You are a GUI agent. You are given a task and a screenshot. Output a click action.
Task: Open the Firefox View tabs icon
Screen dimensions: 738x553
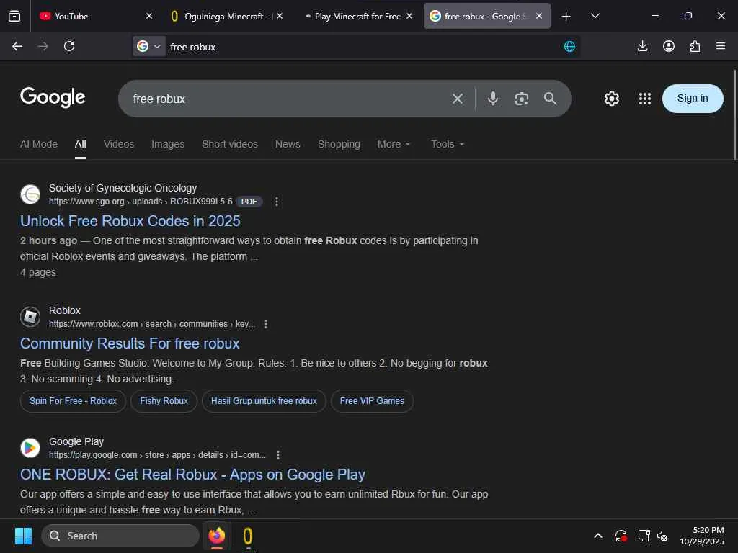click(14, 16)
